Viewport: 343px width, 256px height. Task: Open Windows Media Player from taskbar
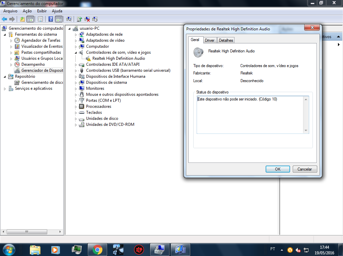(x=55, y=250)
